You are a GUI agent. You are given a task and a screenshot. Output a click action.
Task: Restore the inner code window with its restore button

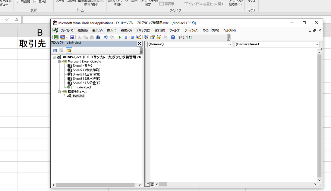(314, 31)
